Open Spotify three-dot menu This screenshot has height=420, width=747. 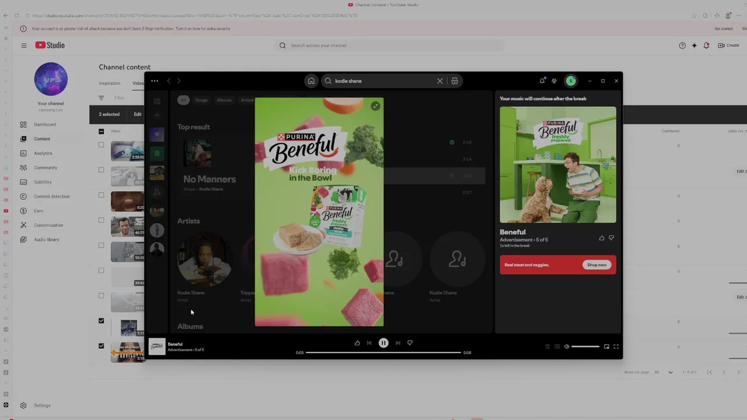[154, 81]
